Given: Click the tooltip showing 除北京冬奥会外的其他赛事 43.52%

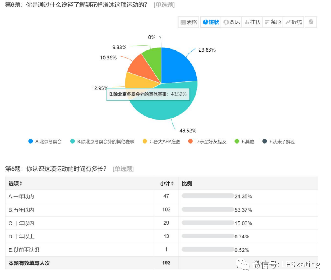Looking at the screenshot, I should pos(148,95).
